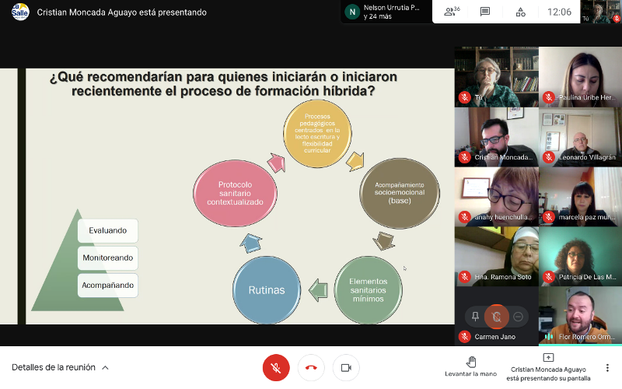Click Flor Romero's active speaker tile
The height and width of the screenshot is (389, 622).
coord(580,315)
